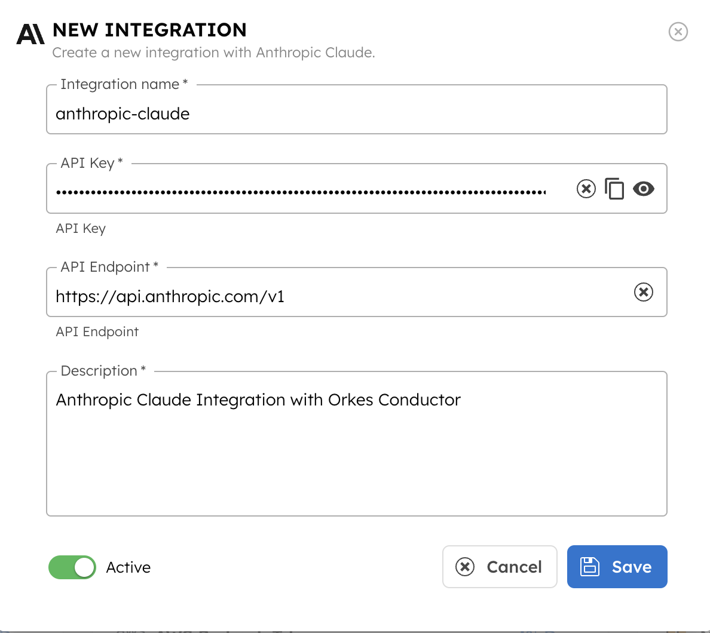The height and width of the screenshot is (633, 710).
Task: Save the integration
Action: [617, 567]
